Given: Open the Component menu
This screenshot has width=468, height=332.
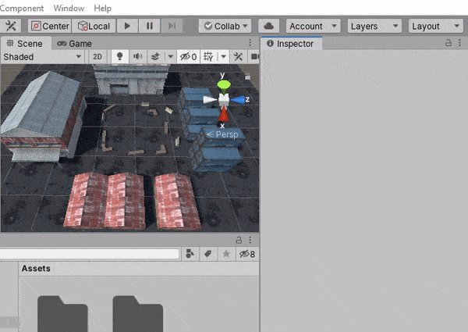Looking at the screenshot, I should click(x=22, y=8).
